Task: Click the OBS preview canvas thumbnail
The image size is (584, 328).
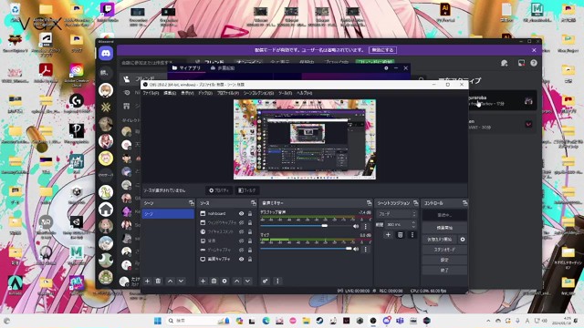Action: pos(305,139)
